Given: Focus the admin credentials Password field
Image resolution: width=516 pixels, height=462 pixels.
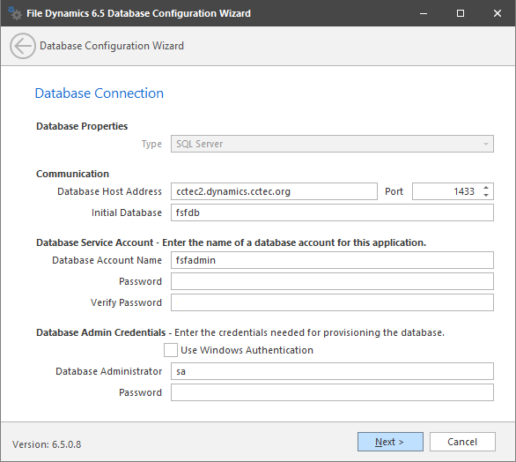Looking at the screenshot, I should [x=332, y=392].
